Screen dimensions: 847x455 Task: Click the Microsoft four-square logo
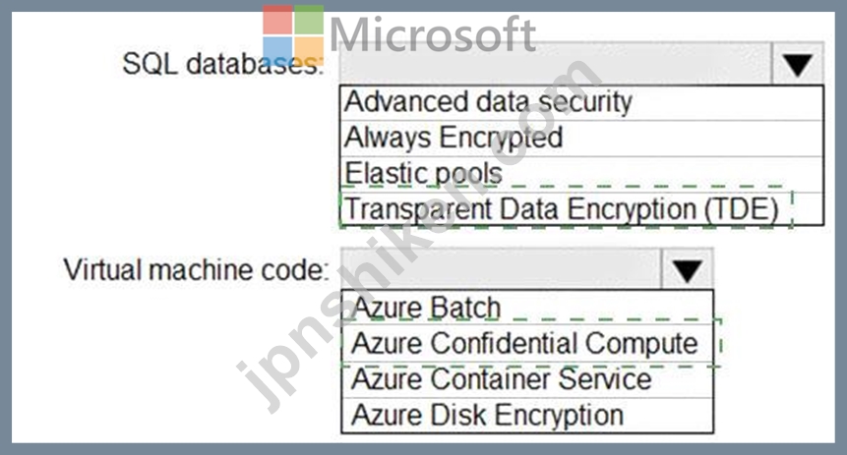[x=293, y=35]
